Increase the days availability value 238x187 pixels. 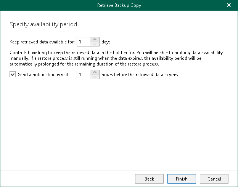[x=95, y=39]
